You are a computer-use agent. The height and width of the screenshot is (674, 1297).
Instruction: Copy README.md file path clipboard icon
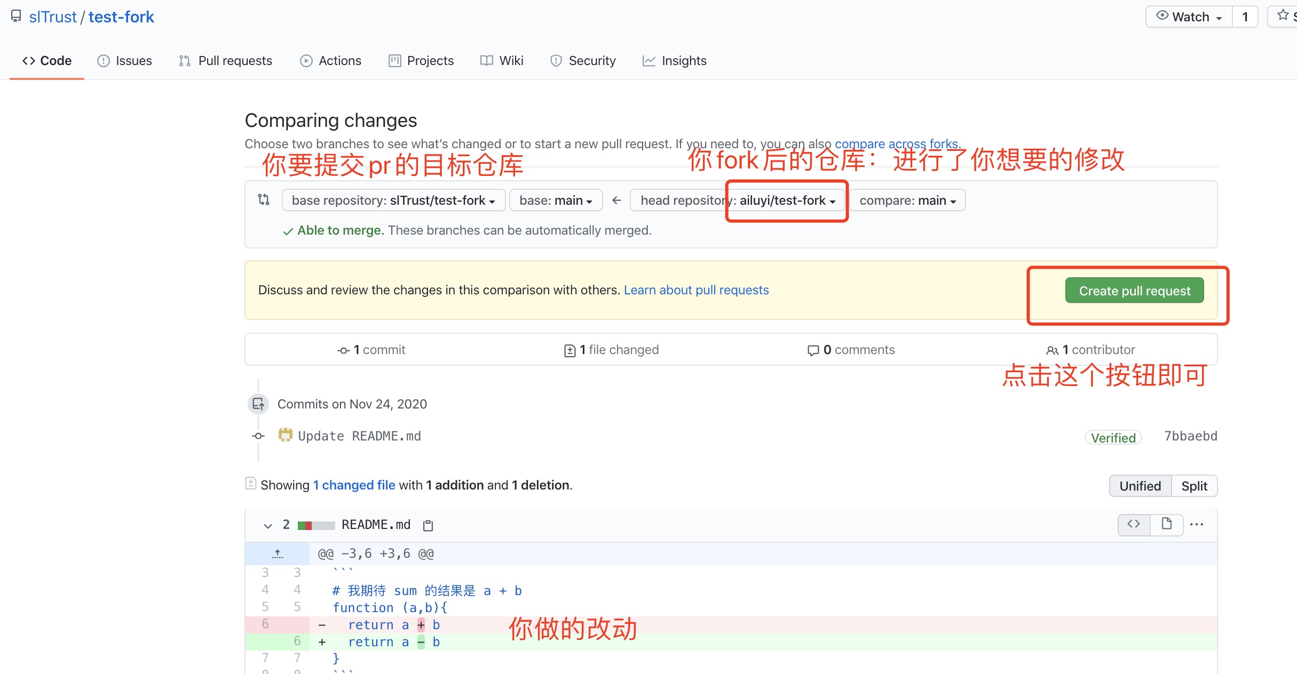[428, 525]
